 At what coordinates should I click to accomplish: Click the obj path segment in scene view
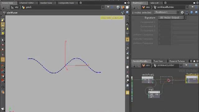pos(15,7)
